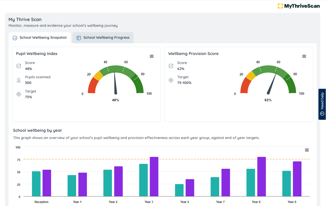Click the purple Year 8 bar
This screenshot has height=206, width=326.
click(x=261, y=176)
